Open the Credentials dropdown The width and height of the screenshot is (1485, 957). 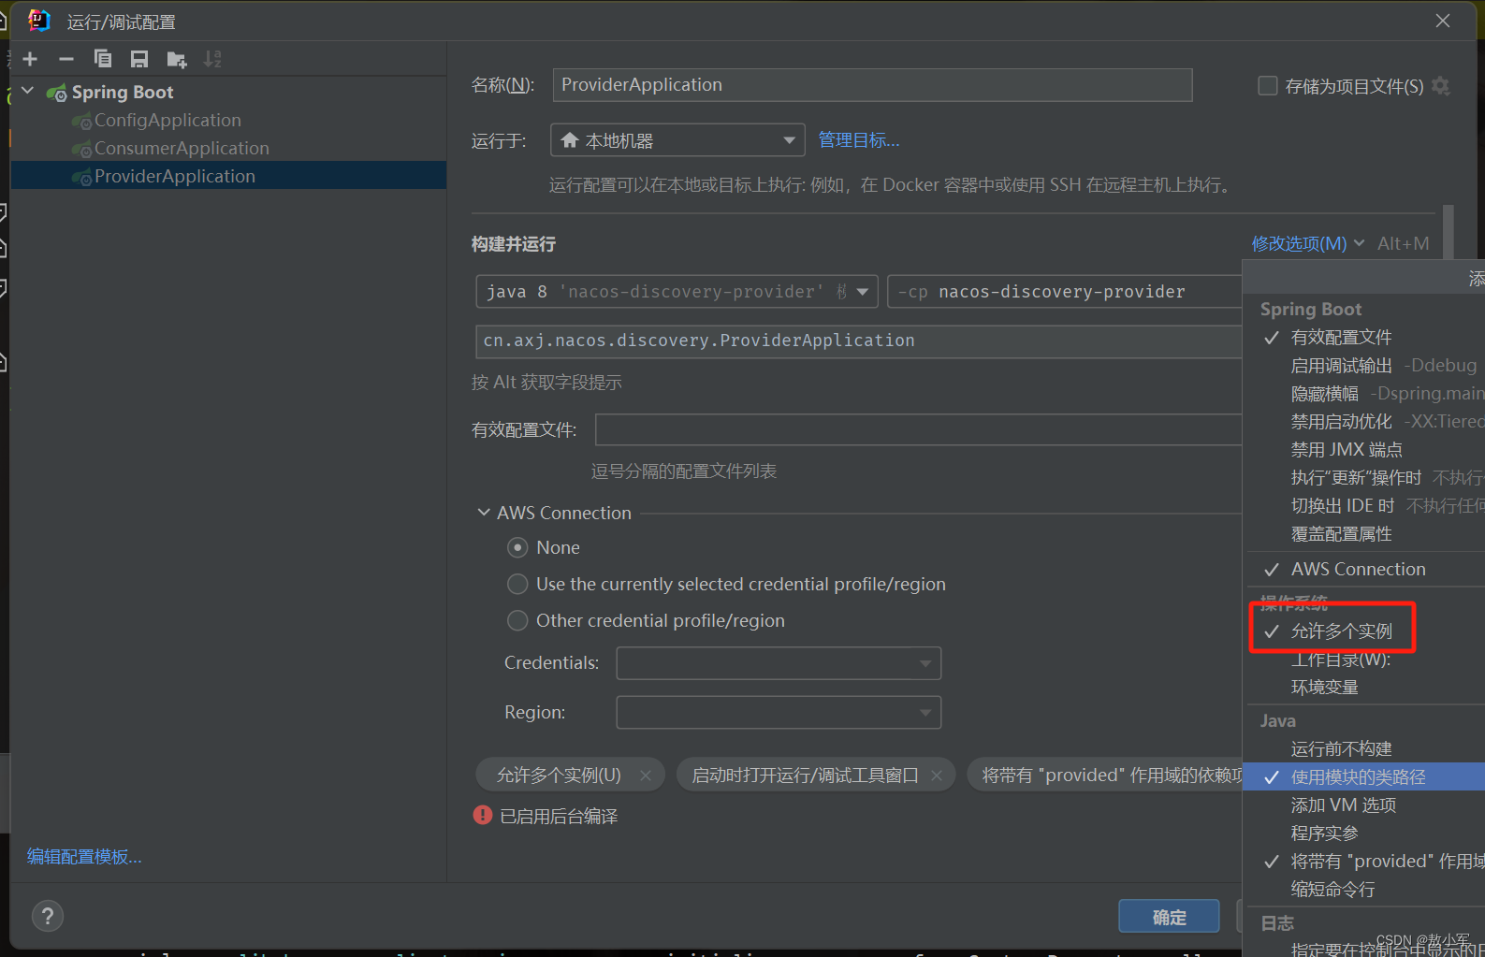[x=779, y=662]
